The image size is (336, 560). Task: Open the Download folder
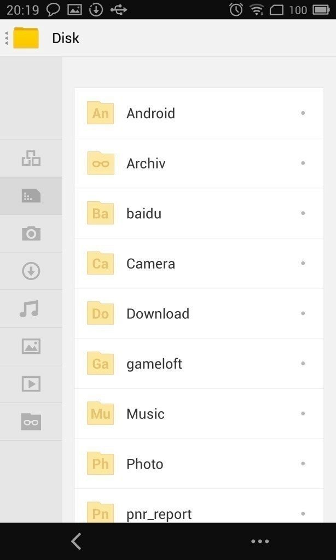199,313
